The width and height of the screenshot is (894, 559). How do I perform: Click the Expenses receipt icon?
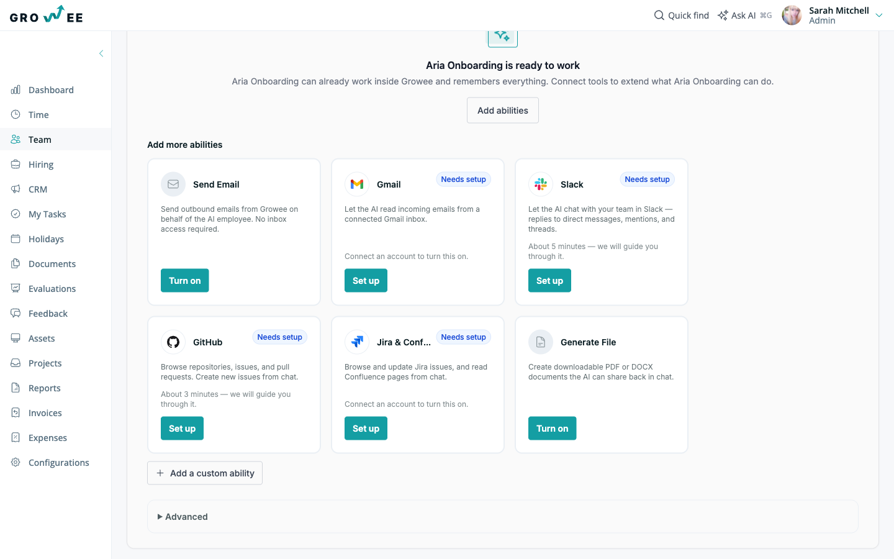[x=16, y=437]
